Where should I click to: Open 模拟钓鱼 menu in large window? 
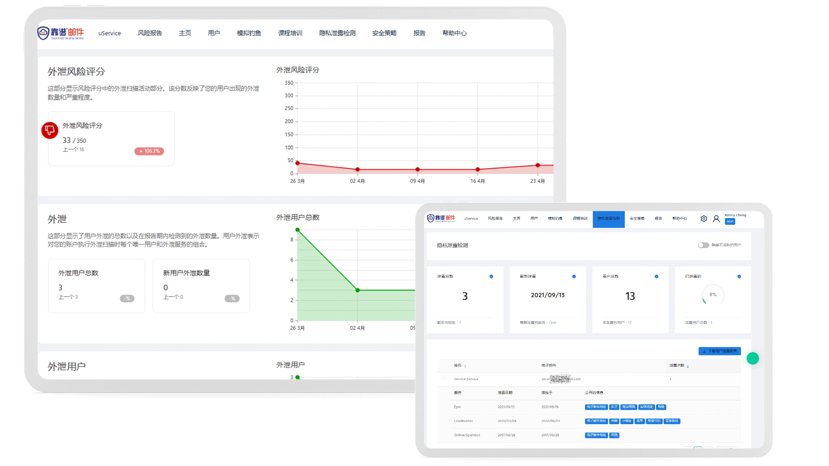249,33
